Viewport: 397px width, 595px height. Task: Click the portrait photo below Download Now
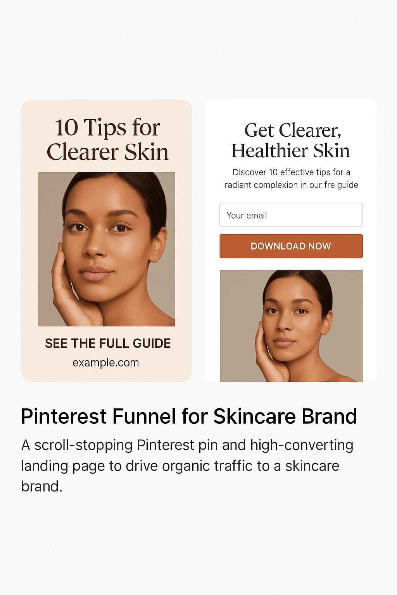(291, 326)
